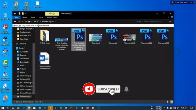This screenshot has height=110, width=196.
Task: Open Videos in navigation pane
Action: click(21, 72)
